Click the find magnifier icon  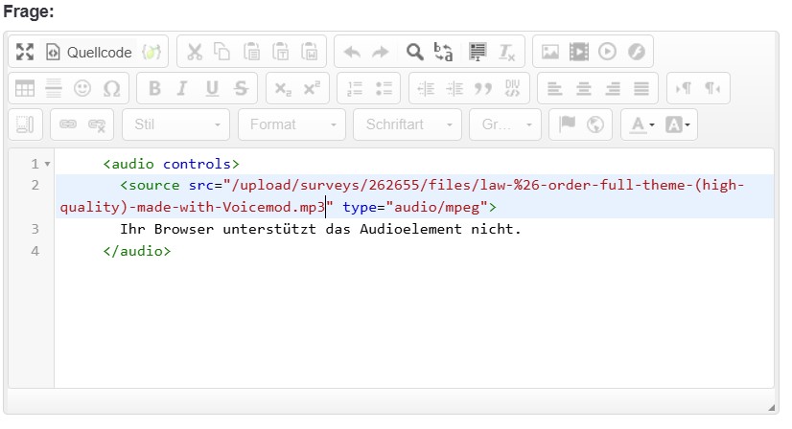tap(414, 52)
